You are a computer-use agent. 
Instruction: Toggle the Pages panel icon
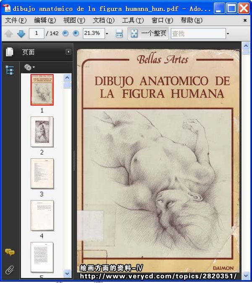10,52
